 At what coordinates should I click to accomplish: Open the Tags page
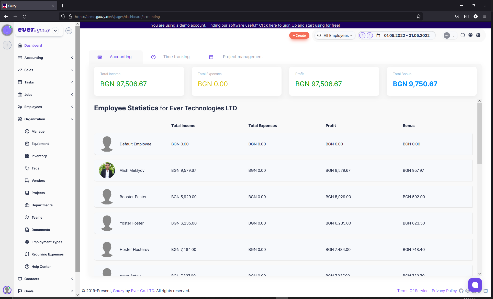click(35, 168)
